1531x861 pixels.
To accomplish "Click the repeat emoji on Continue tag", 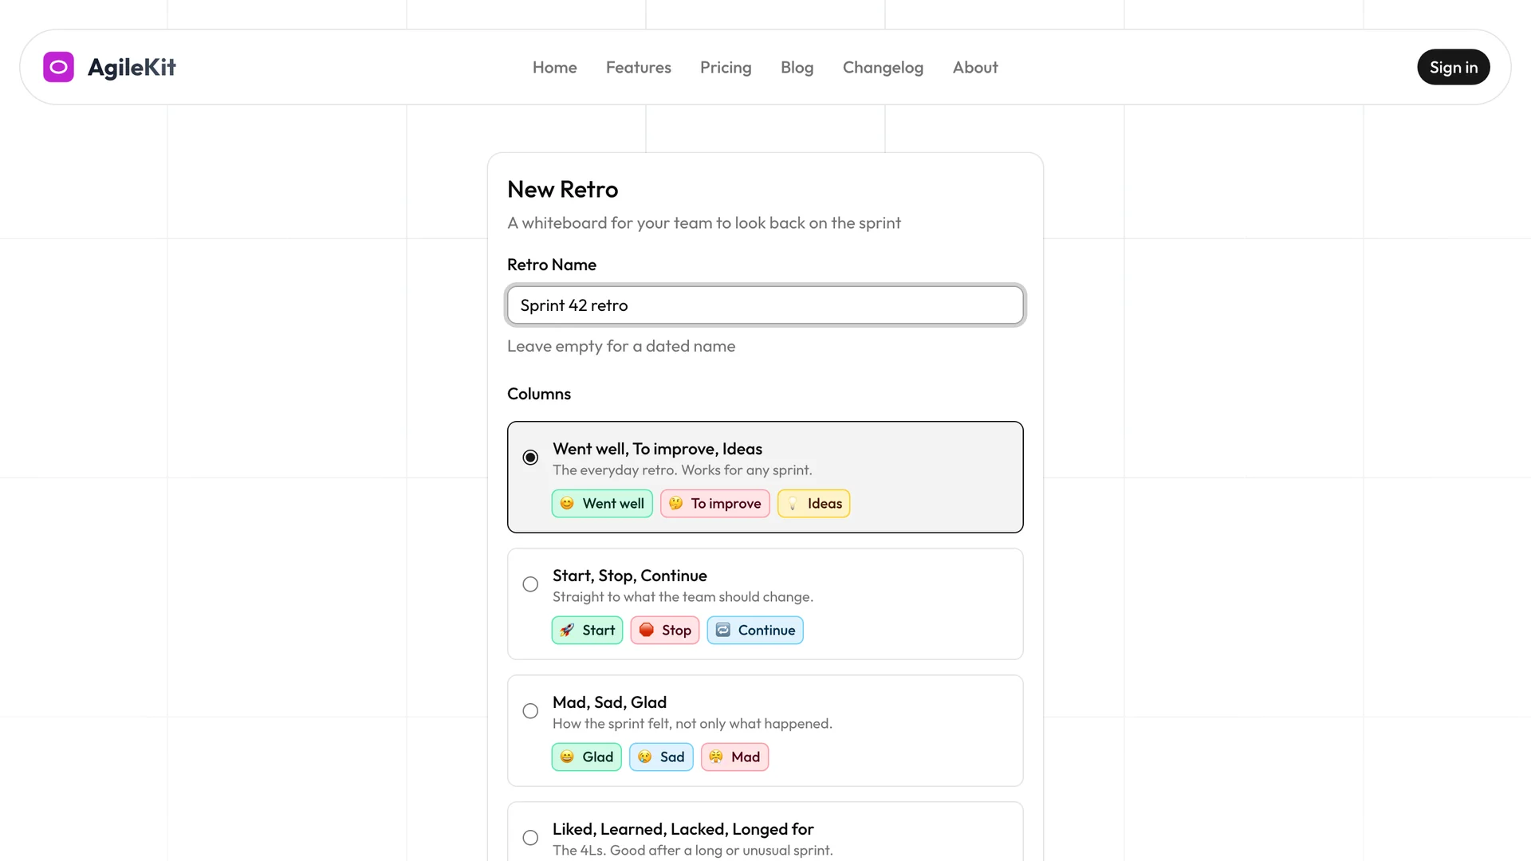I will point(722,630).
